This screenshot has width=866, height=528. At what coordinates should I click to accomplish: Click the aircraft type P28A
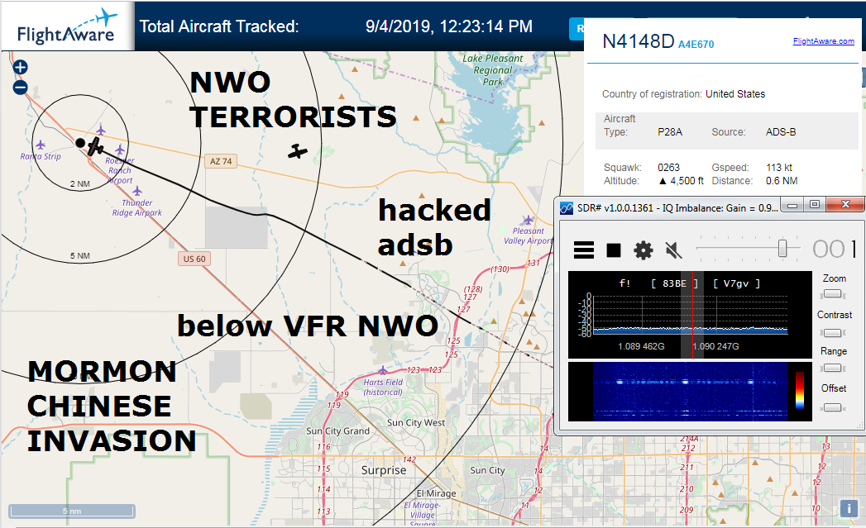click(670, 132)
